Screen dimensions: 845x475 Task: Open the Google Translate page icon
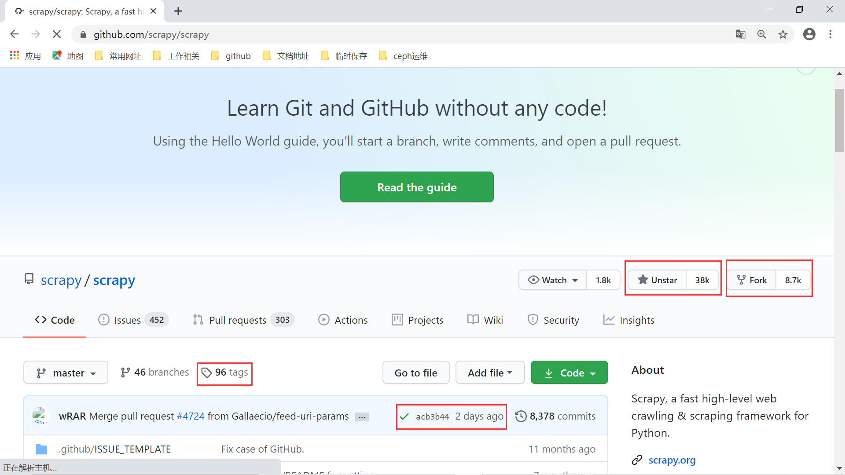(x=741, y=34)
